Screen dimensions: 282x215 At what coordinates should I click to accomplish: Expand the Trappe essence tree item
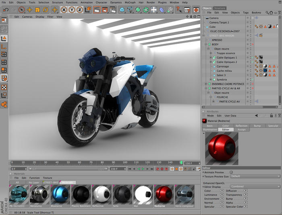(x=211, y=53)
